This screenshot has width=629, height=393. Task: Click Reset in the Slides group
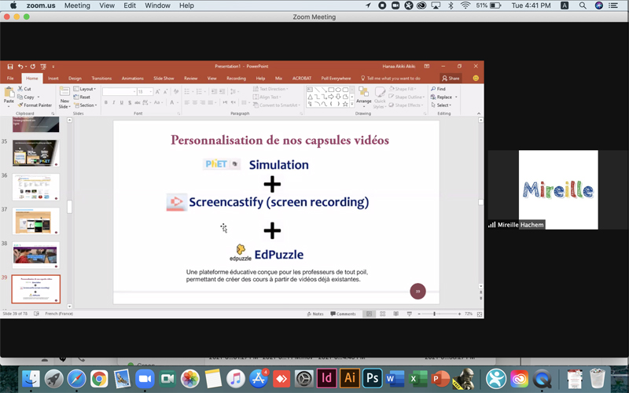coord(82,97)
